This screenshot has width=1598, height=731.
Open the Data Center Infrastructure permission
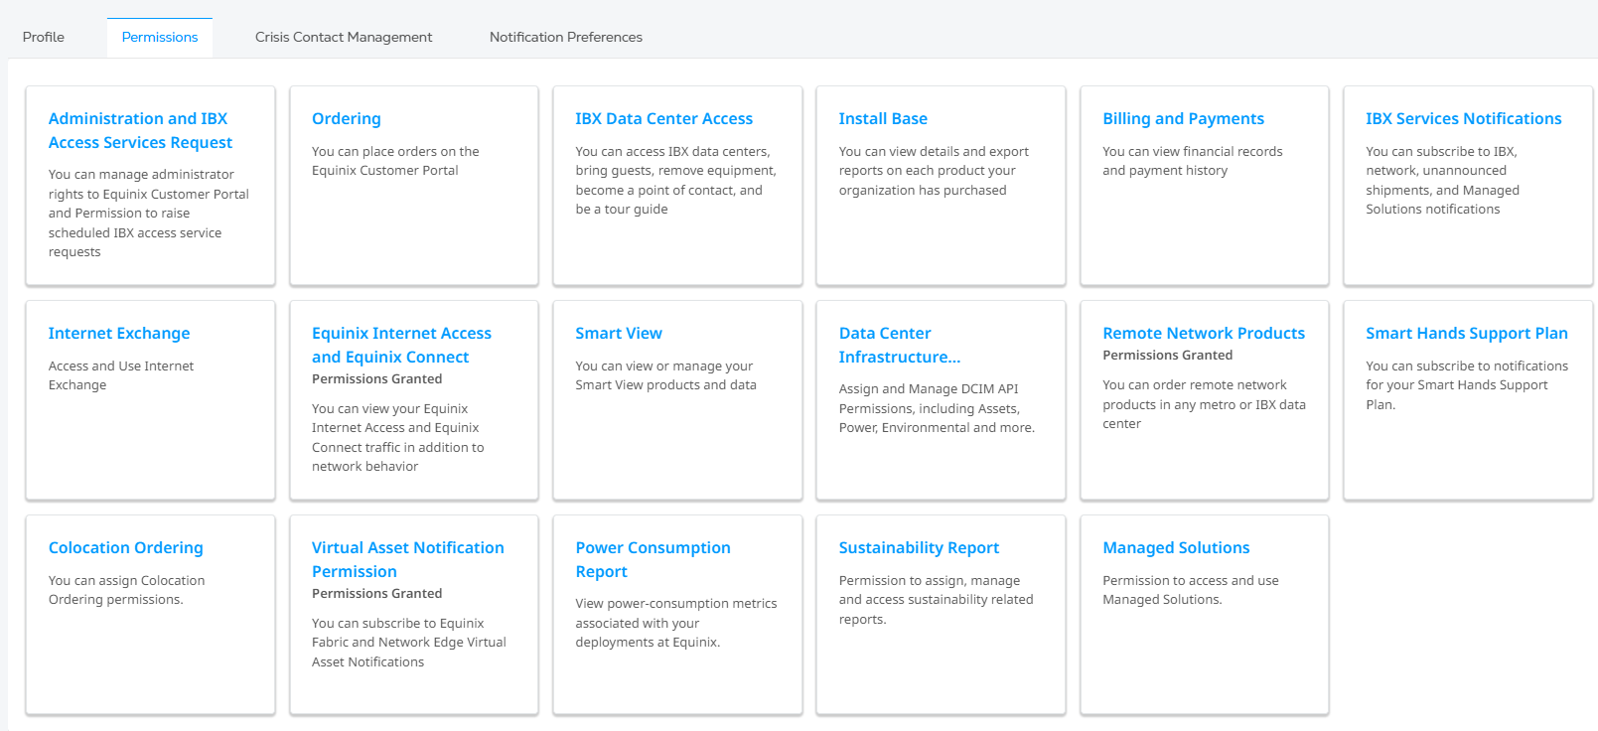[900, 345]
